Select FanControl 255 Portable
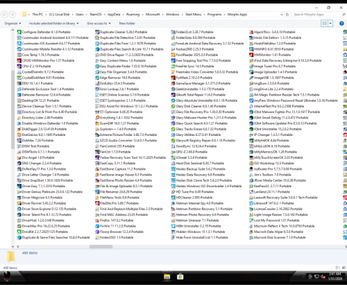The height and width of the screenshot is (285, 347). tap(115, 146)
